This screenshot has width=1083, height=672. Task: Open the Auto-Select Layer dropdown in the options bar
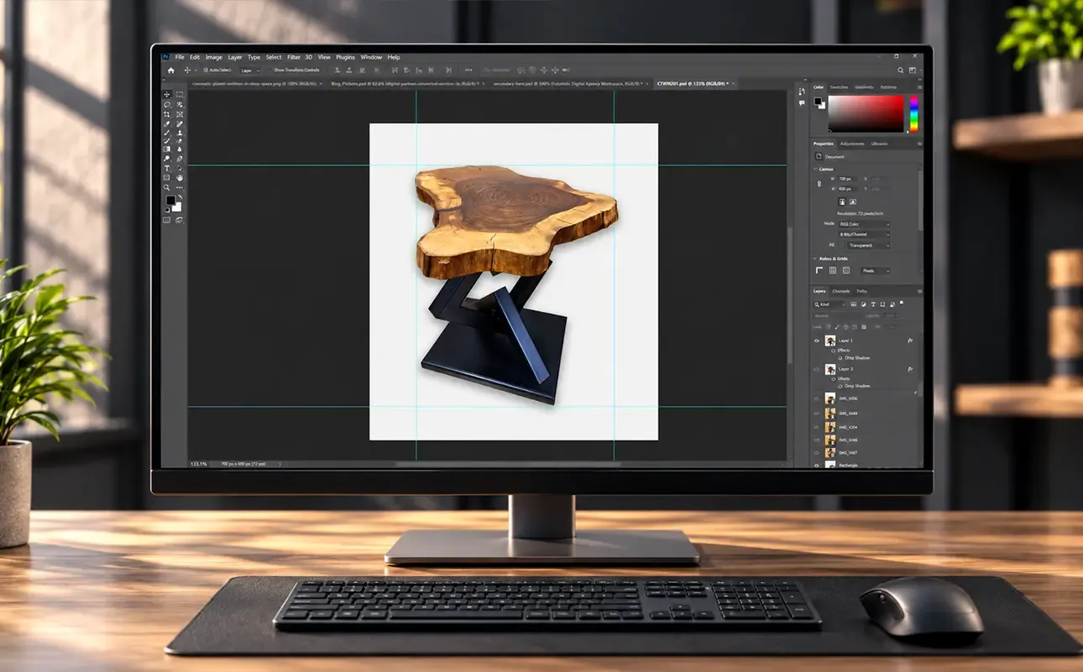pos(252,70)
